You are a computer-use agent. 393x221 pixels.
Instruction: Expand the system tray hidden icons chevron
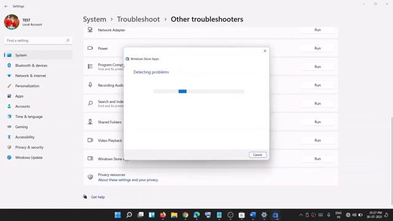(x=301, y=215)
